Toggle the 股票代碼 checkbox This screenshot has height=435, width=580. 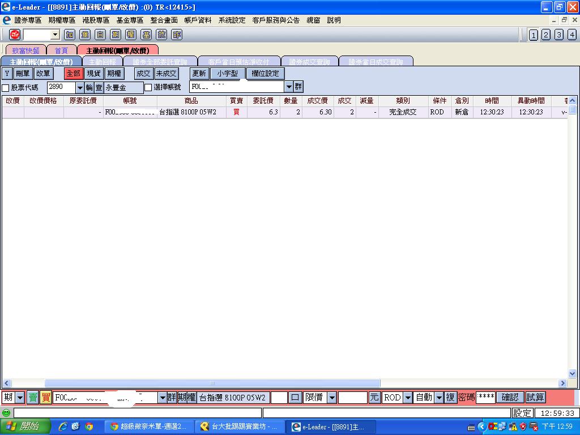click(6, 88)
